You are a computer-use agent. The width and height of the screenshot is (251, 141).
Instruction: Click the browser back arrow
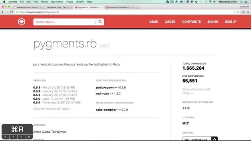[3, 12]
